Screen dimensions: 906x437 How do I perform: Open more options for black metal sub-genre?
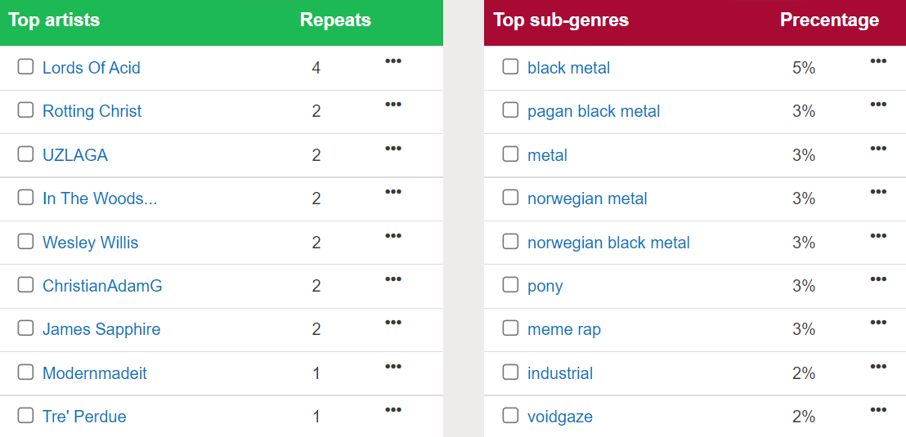(878, 61)
